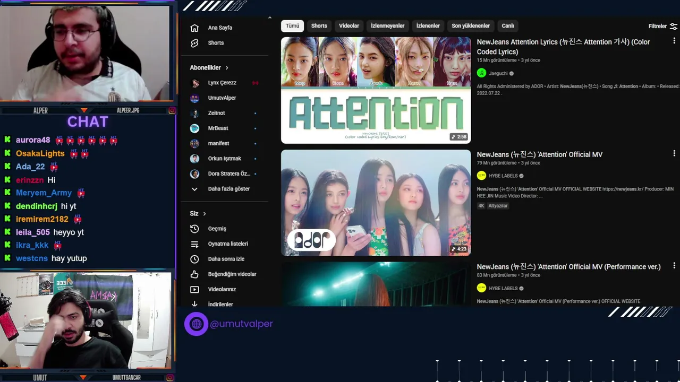Image resolution: width=680 pixels, height=382 pixels.
Task: Select the Son yüklenenler filter chip
Action: click(471, 26)
